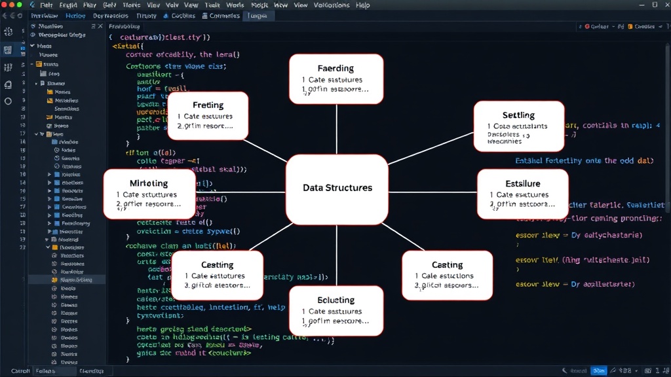The width and height of the screenshot is (671, 377).
Task: Select the Casting diagram node
Action: (x=447, y=276)
